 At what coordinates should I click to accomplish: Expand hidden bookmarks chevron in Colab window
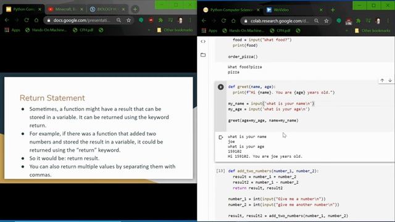(347, 31)
